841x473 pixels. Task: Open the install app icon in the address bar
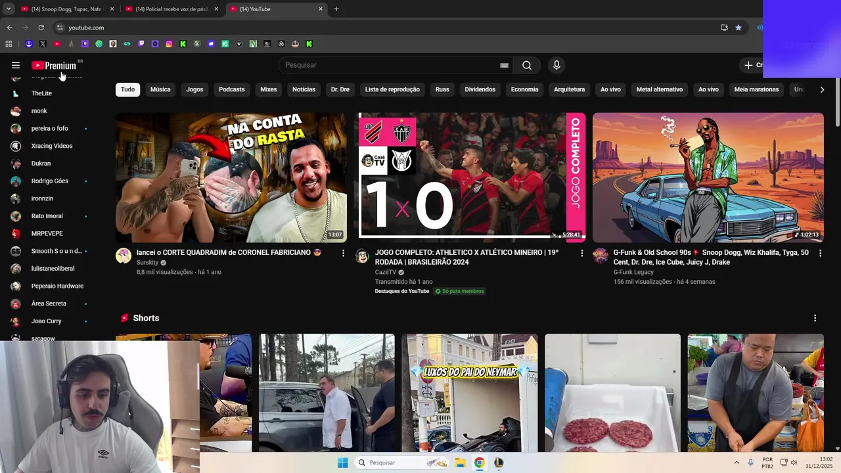(x=724, y=28)
